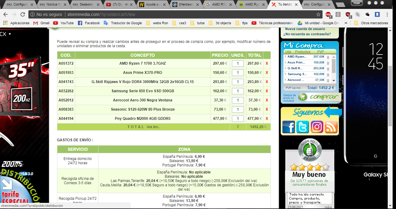This screenshot has height=209, width=396.
Task: Trash Samsung item in Mi Compra
Action: pyautogui.click(x=328, y=74)
